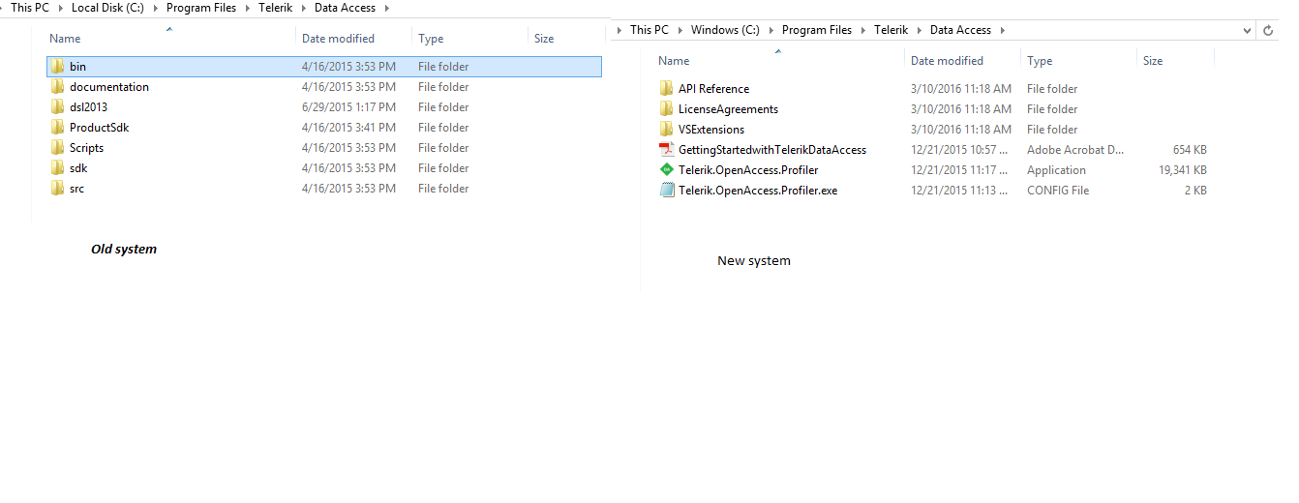
Task: Click the ProductSdk folder icon
Action: 57,128
